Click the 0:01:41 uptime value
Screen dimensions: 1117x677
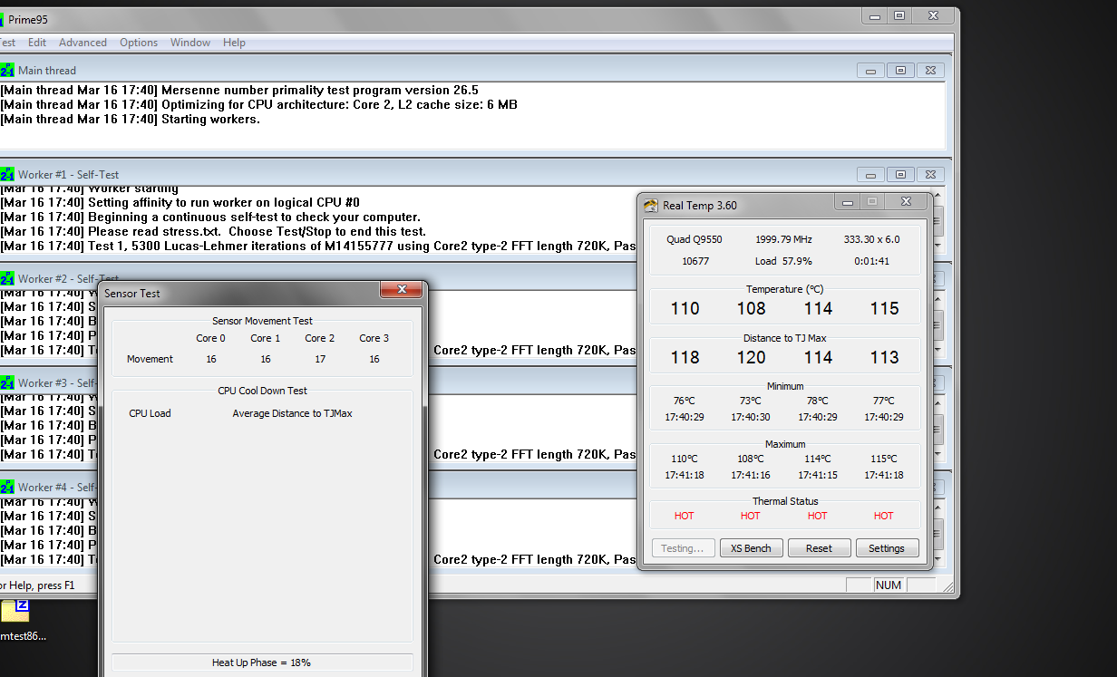click(871, 261)
